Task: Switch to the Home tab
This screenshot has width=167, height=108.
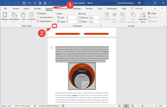Action: click(16, 8)
